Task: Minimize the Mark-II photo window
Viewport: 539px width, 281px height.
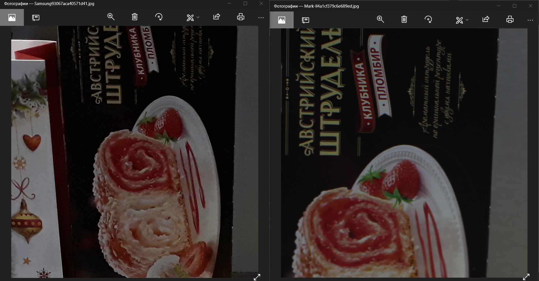Action: point(499,6)
